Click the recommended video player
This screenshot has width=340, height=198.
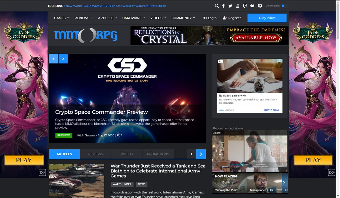tap(250, 151)
